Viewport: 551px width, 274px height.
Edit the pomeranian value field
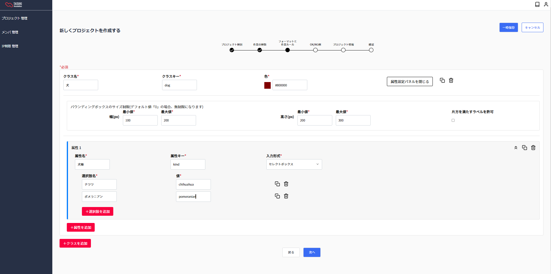(x=193, y=197)
